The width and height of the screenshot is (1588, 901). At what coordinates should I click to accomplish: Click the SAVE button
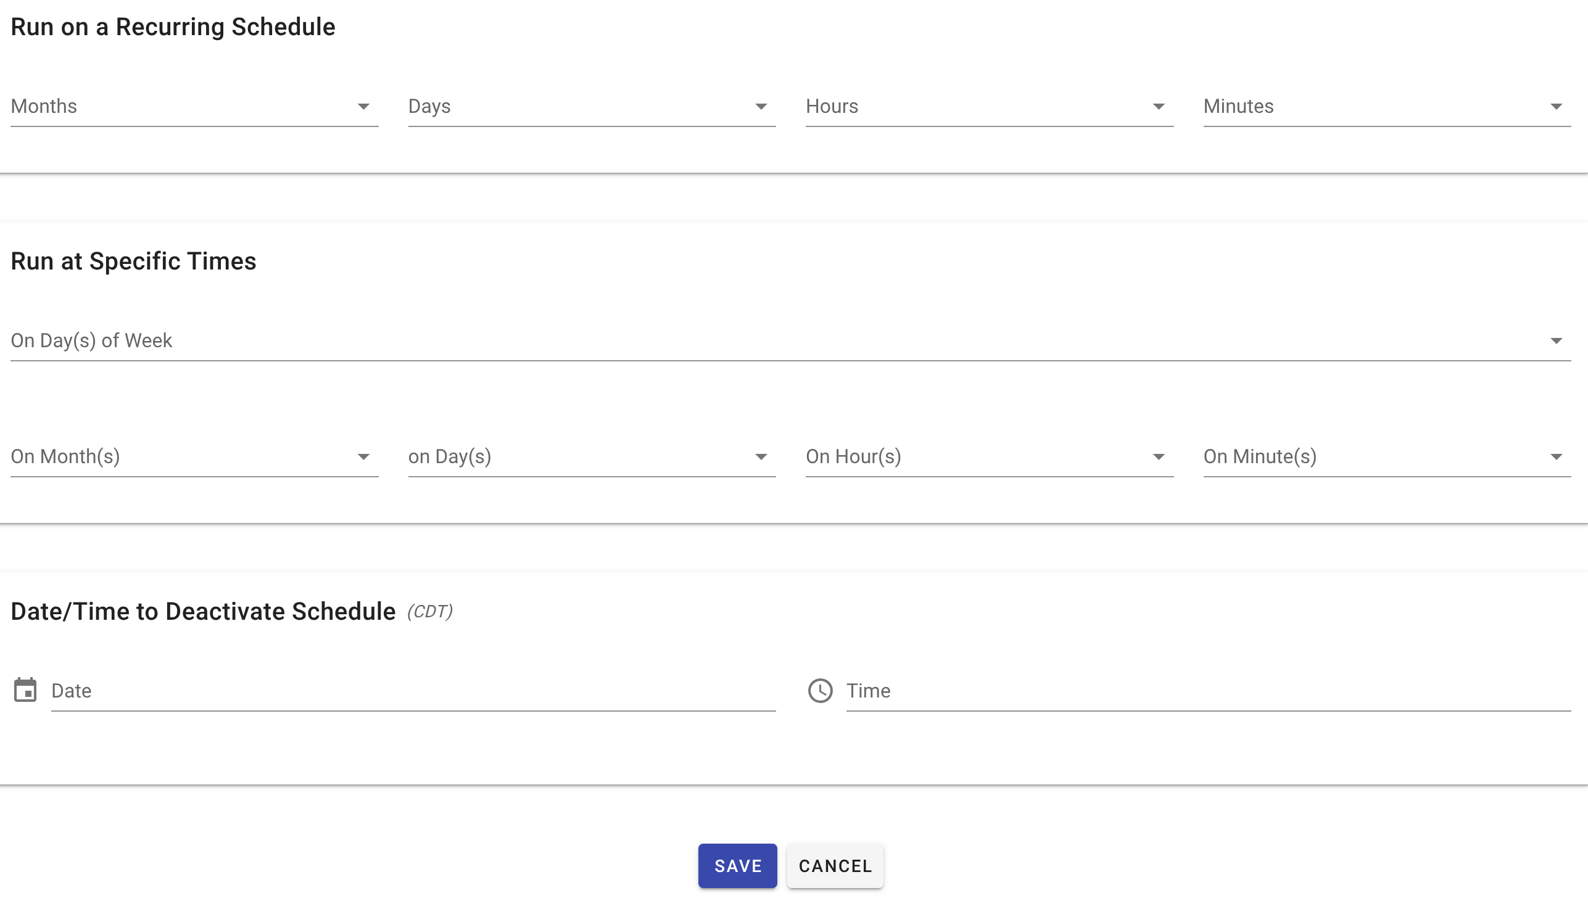(737, 866)
